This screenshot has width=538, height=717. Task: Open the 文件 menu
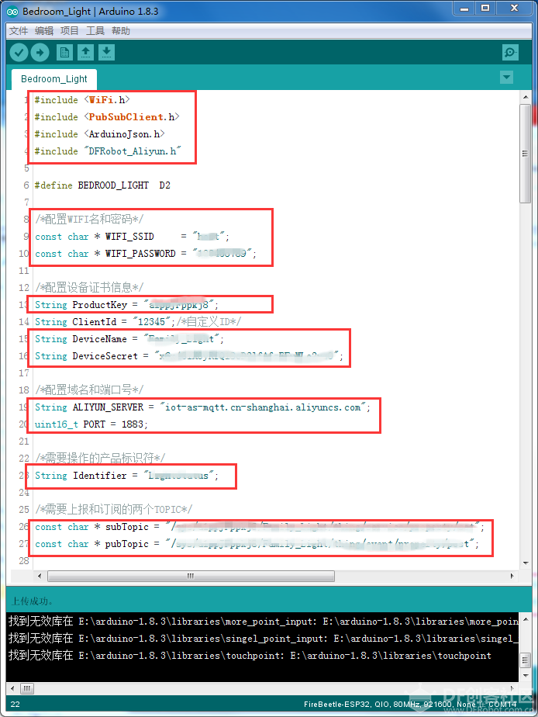click(19, 30)
